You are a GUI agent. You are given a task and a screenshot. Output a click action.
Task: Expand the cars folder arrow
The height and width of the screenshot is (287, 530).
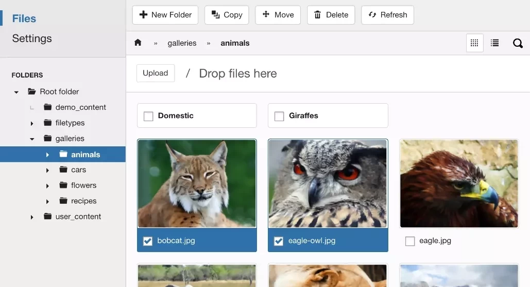47,170
